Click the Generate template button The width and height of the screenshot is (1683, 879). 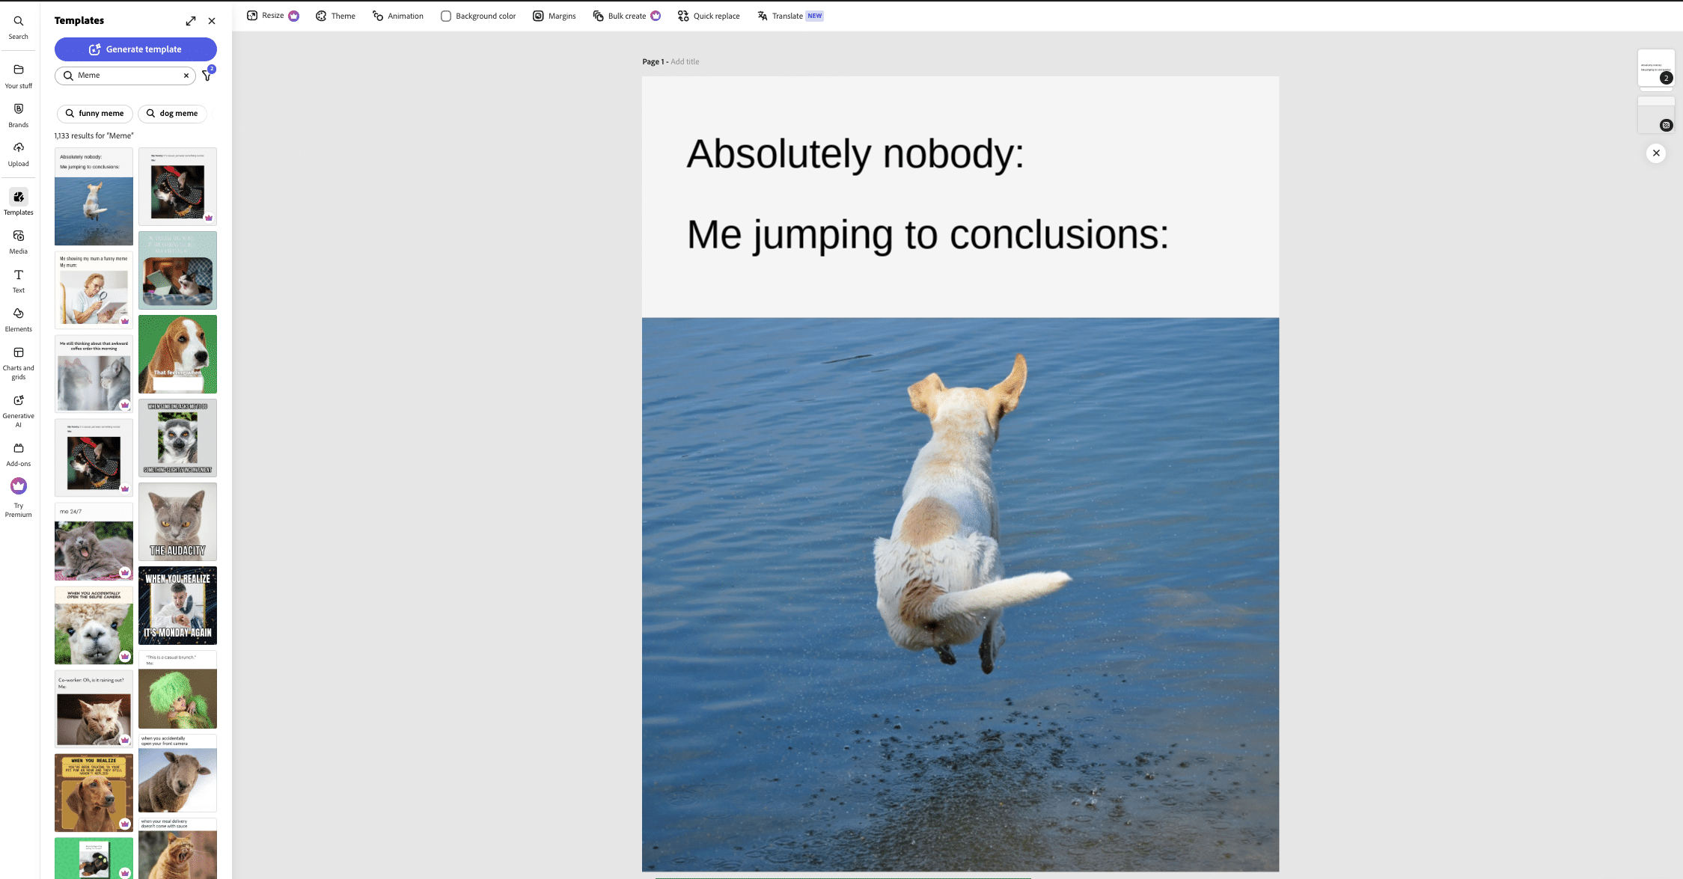pyautogui.click(x=135, y=49)
